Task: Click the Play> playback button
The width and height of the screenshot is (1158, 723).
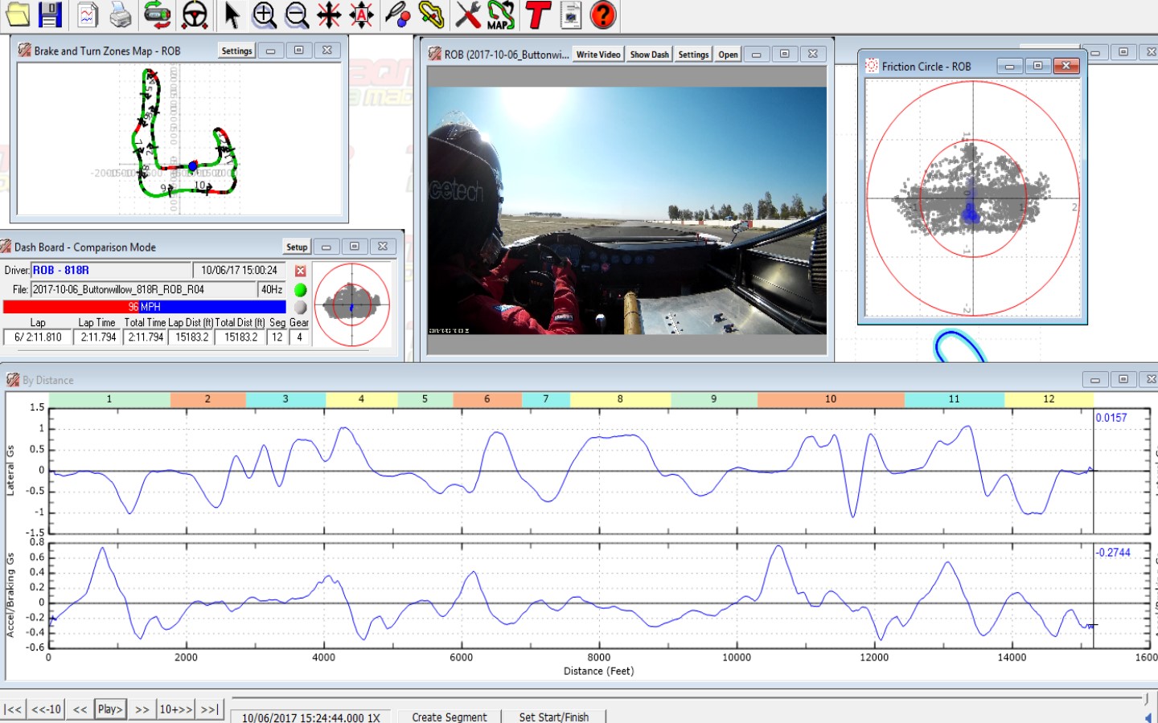Action: [110, 709]
